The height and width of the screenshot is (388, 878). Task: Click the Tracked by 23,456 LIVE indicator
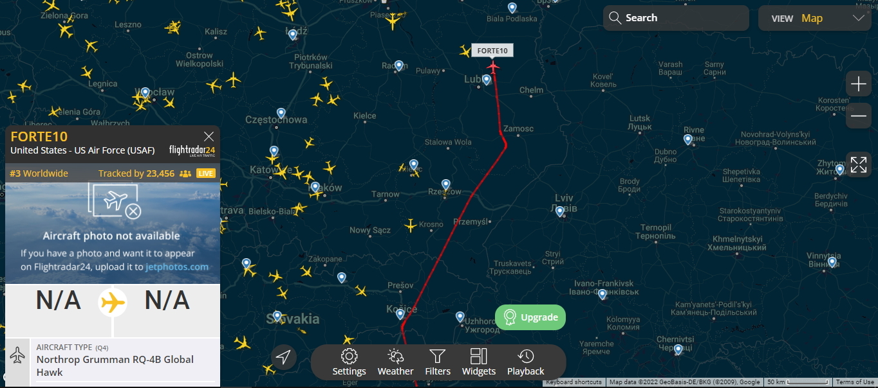click(156, 173)
